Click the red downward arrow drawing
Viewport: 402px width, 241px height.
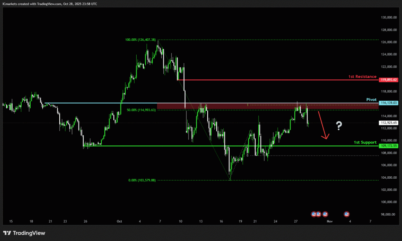click(x=322, y=125)
